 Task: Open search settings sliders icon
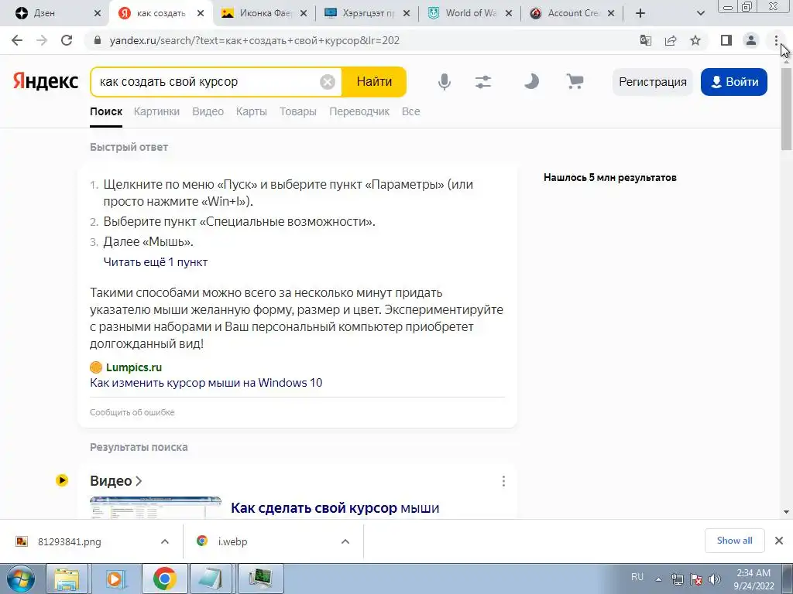(483, 82)
